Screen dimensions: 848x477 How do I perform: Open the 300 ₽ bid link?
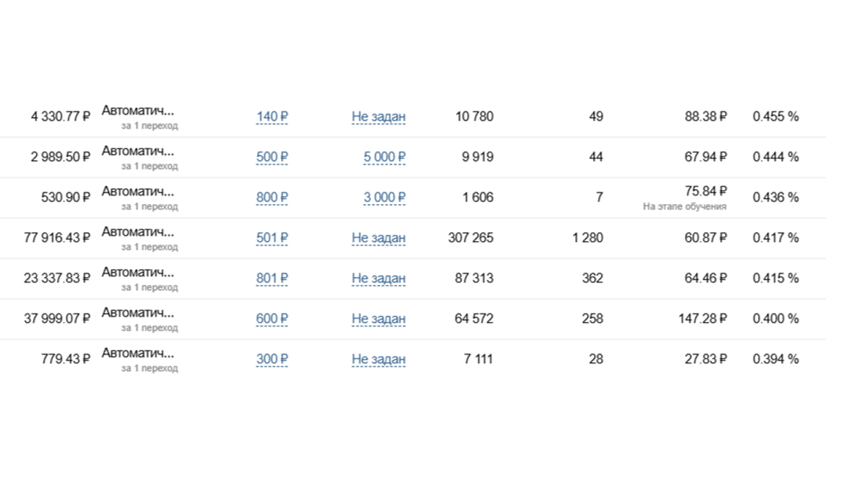pyautogui.click(x=272, y=359)
